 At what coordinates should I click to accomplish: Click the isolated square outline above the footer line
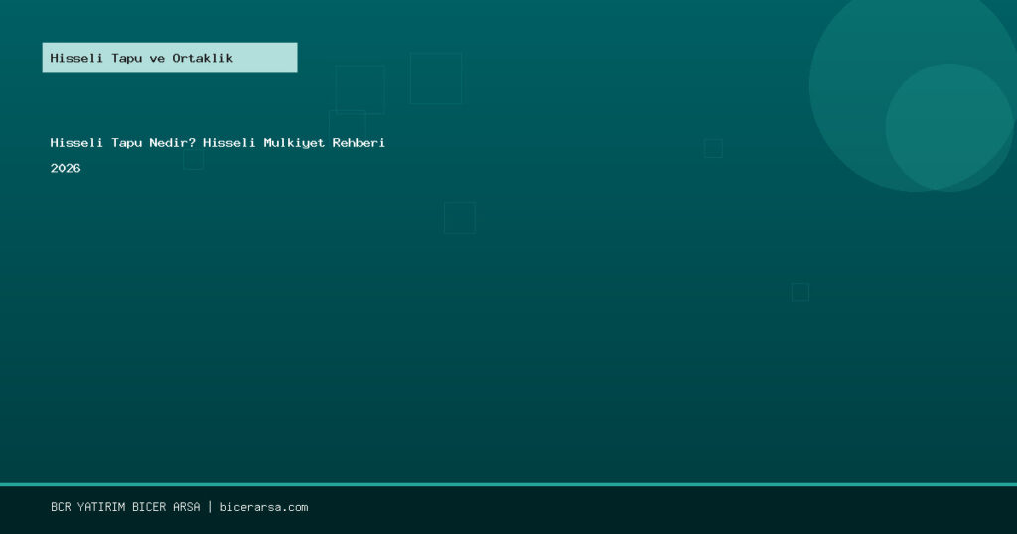(799, 292)
